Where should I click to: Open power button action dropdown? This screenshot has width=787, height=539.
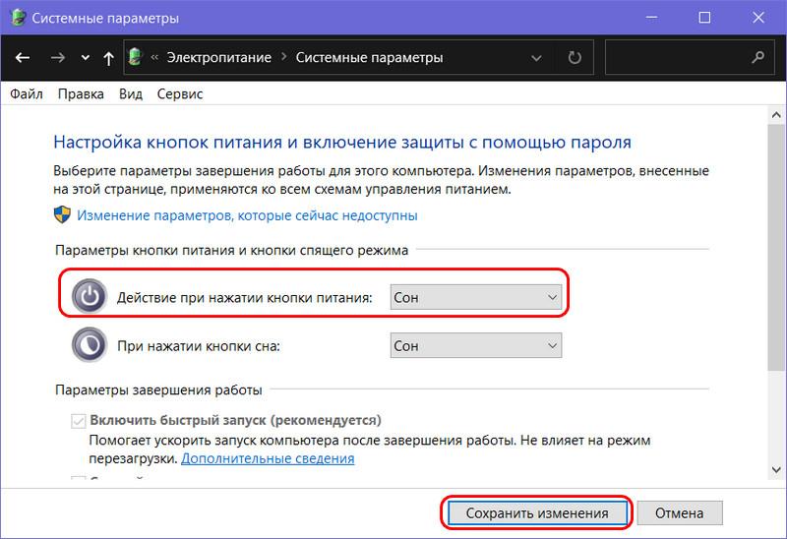point(476,297)
